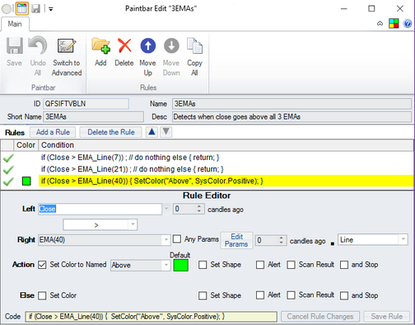
Task: Click the calendar icon in title bar
Action: tap(22, 8)
